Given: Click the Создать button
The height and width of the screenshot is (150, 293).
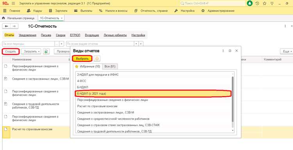Looking at the screenshot, I should click(x=11, y=51).
